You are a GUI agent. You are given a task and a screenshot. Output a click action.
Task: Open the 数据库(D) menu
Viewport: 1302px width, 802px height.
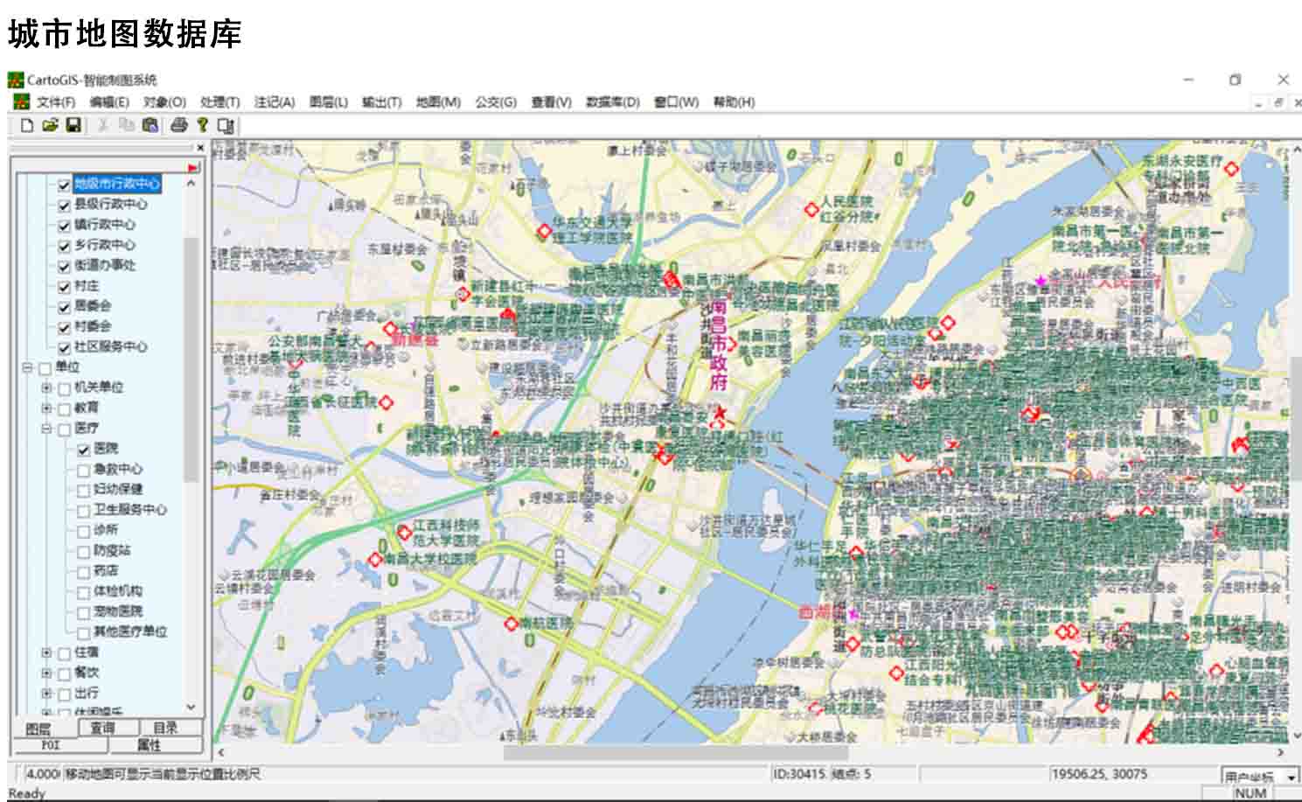(612, 102)
